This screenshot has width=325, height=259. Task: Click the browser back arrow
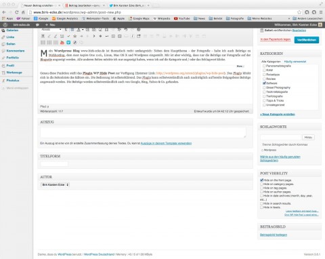4,12
